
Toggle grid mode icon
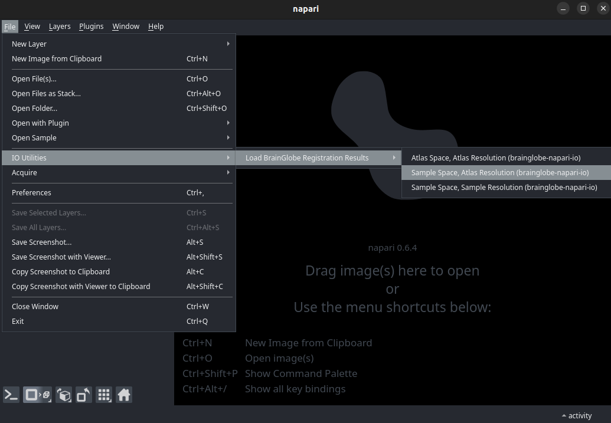point(104,395)
